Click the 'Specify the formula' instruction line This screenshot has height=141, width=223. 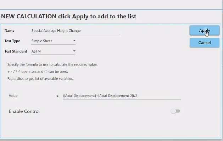pyautogui.click(x=52, y=65)
